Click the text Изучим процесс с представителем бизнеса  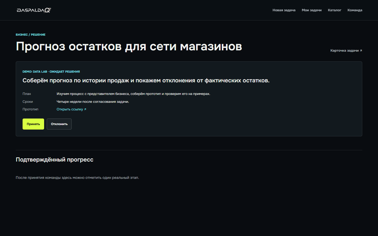click(133, 94)
